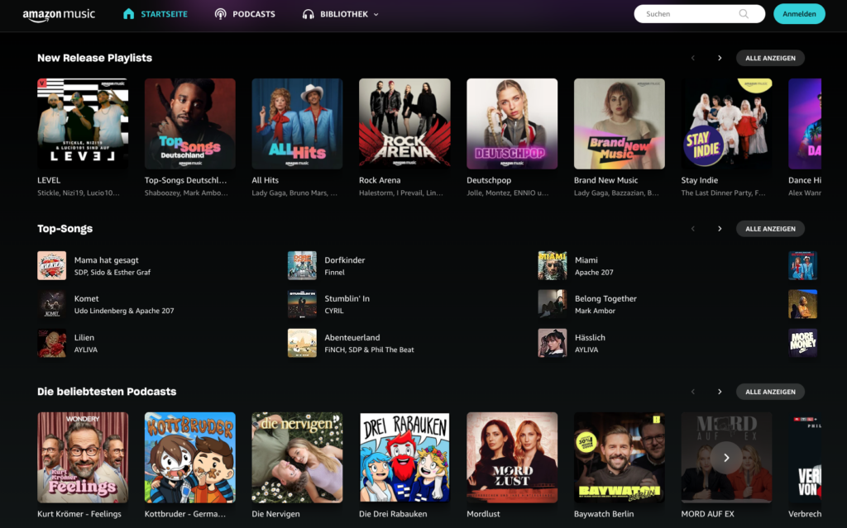Go to previous New Release Playlists page
The height and width of the screenshot is (528, 847).
[693, 59]
